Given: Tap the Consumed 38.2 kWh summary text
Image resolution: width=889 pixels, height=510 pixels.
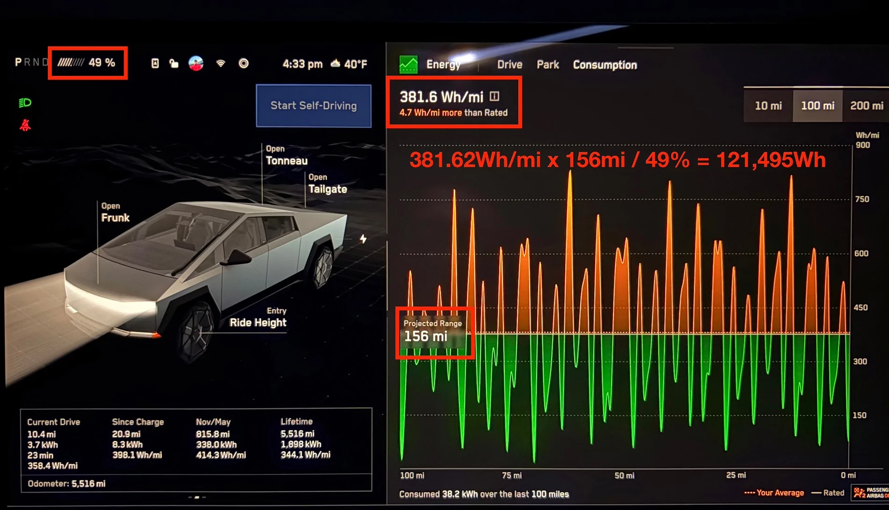Looking at the screenshot, I should point(484,494).
